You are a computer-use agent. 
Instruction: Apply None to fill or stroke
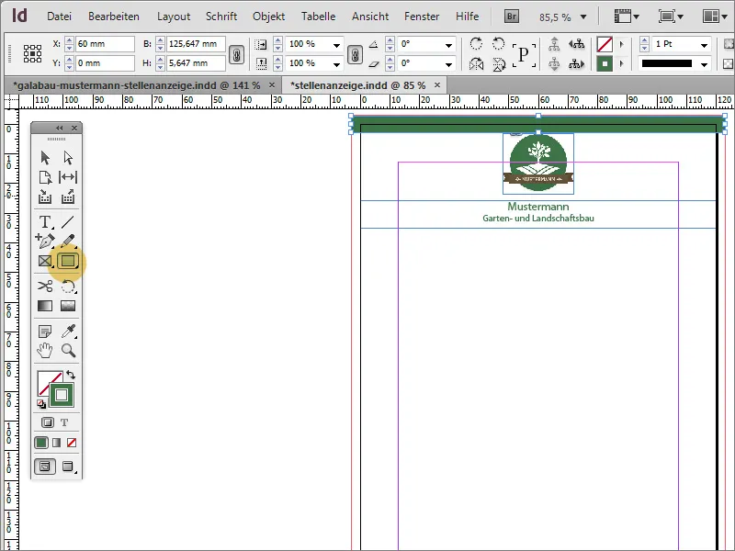(72, 443)
